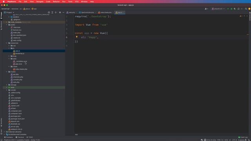Expand the vendor folder
This screenshot has width=251, height=141.
7,90
